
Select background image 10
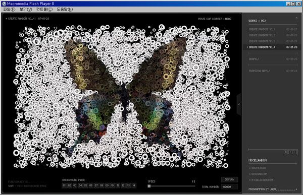(x=112, y=185)
